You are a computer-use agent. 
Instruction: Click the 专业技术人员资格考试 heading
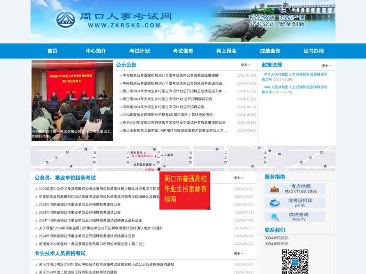[60, 253]
